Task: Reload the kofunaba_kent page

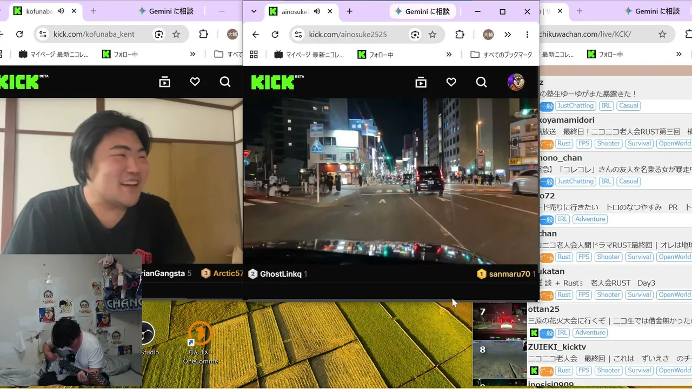Action: pyautogui.click(x=19, y=35)
